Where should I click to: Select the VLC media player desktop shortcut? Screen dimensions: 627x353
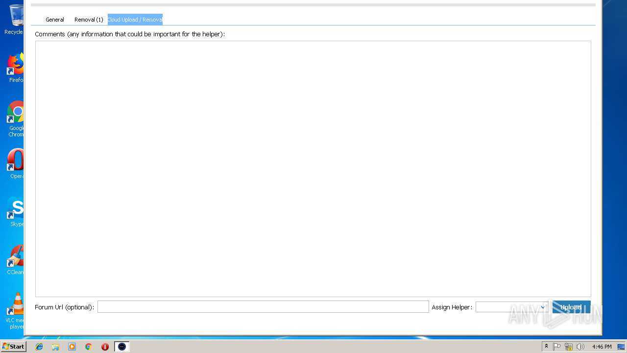[x=15, y=311]
